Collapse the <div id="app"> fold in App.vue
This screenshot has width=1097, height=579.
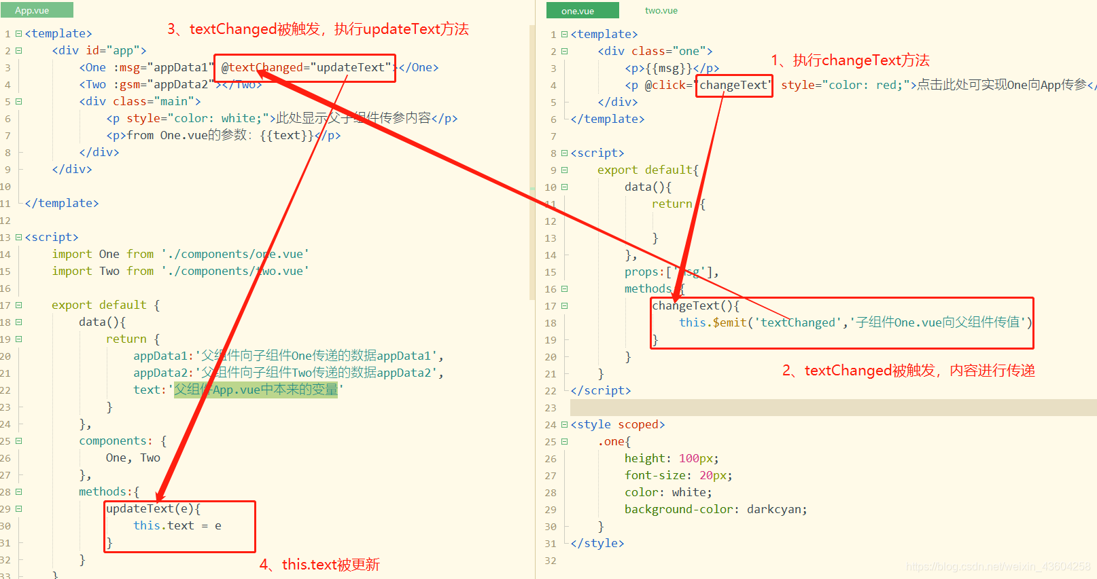click(x=19, y=50)
